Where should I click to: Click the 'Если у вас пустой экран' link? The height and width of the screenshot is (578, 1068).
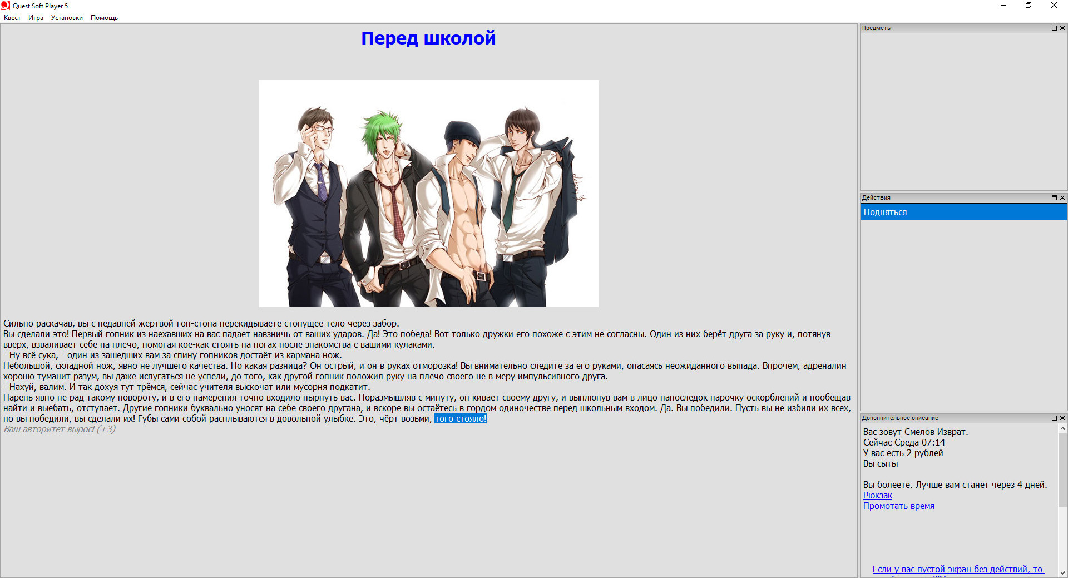[x=958, y=569]
